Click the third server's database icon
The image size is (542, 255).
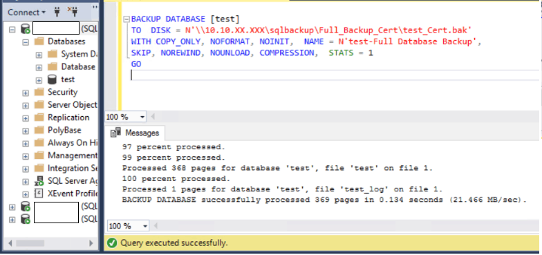click(25, 218)
